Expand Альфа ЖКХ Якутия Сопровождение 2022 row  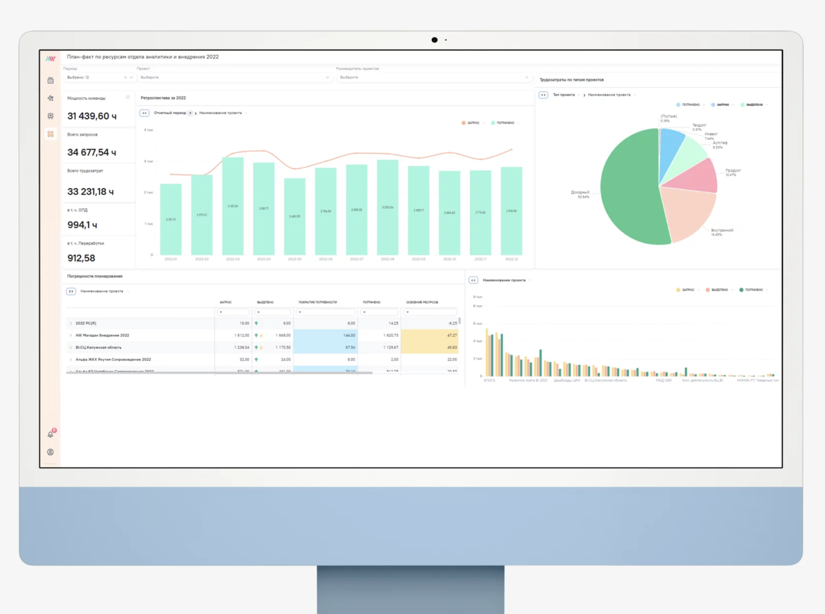pyautogui.click(x=71, y=360)
